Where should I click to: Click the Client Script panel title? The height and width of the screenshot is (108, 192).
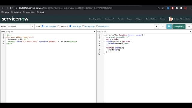point(101,32)
